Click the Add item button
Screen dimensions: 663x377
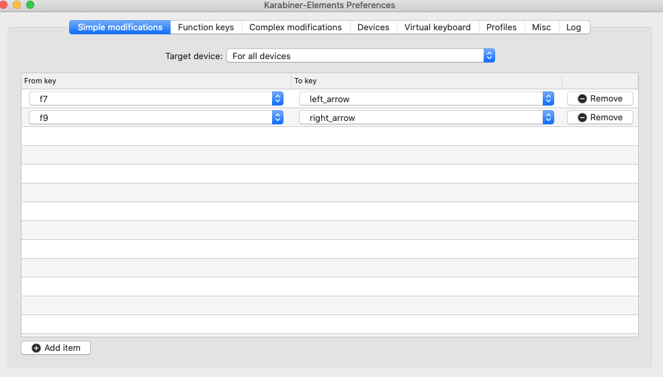tap(56, 348)
